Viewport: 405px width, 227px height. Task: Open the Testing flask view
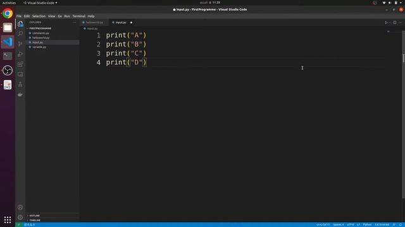20,84
